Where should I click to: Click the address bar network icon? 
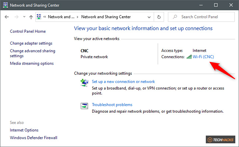39,17
